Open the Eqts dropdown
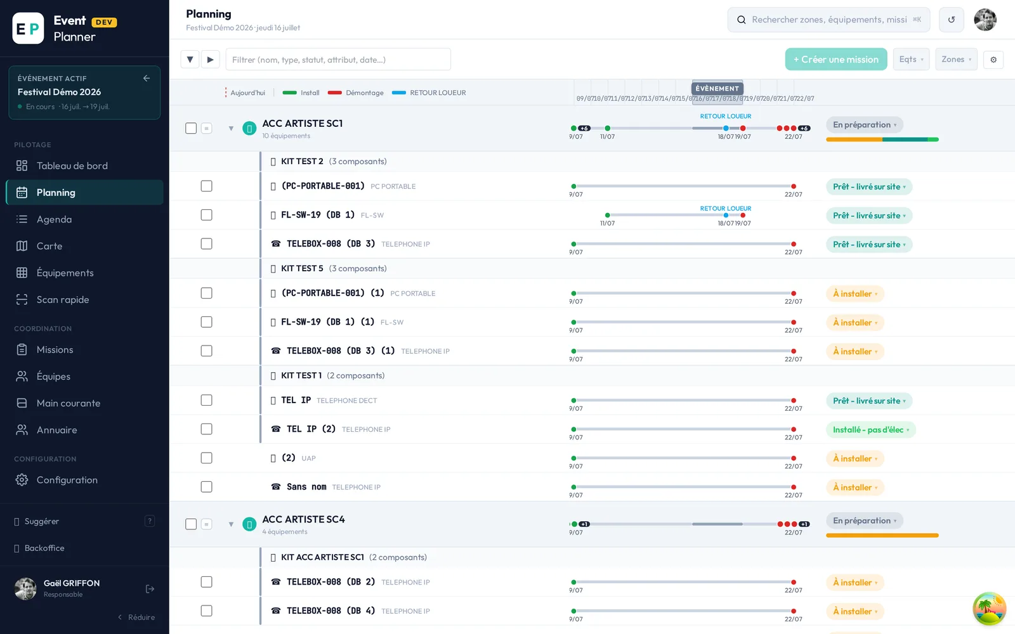This screenshot has width=1015, height=634. tap(911, 60)
